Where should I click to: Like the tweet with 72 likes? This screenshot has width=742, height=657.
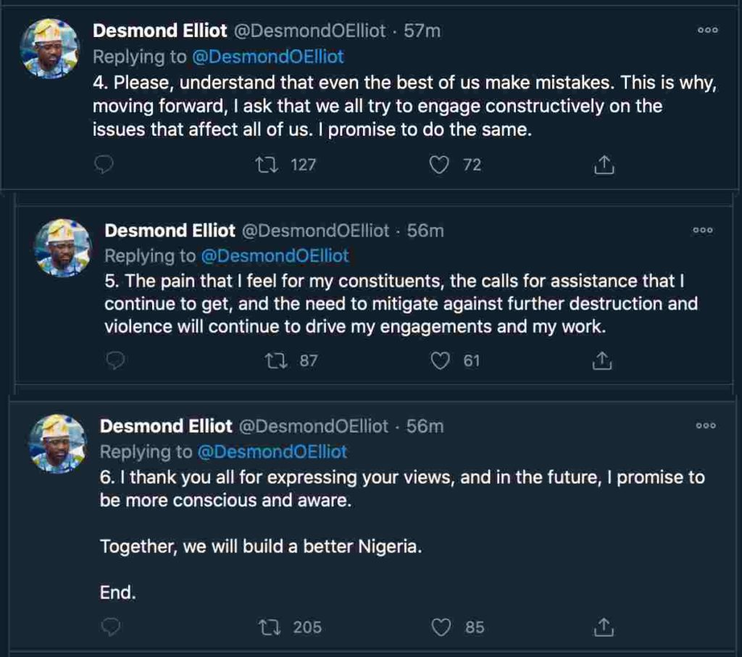pyautogui.click(x=439, y=165)
